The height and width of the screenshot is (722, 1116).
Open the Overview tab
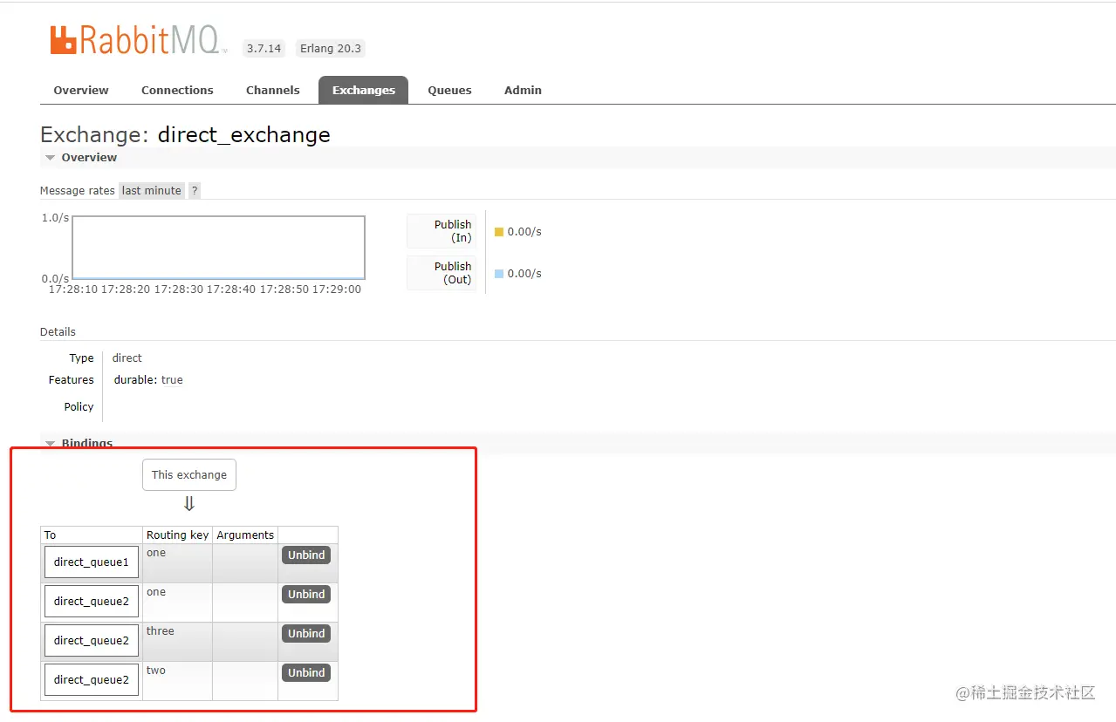81,90
